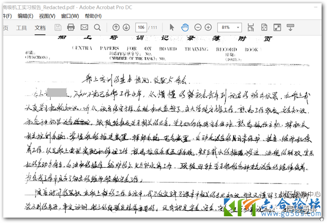Switch to the 工具 tab
The image size is (327, 223).
pyautogui.click(x=21, y=28)
